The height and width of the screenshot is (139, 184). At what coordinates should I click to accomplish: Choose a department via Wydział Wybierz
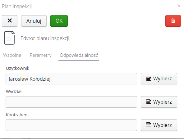click(159, 102)
